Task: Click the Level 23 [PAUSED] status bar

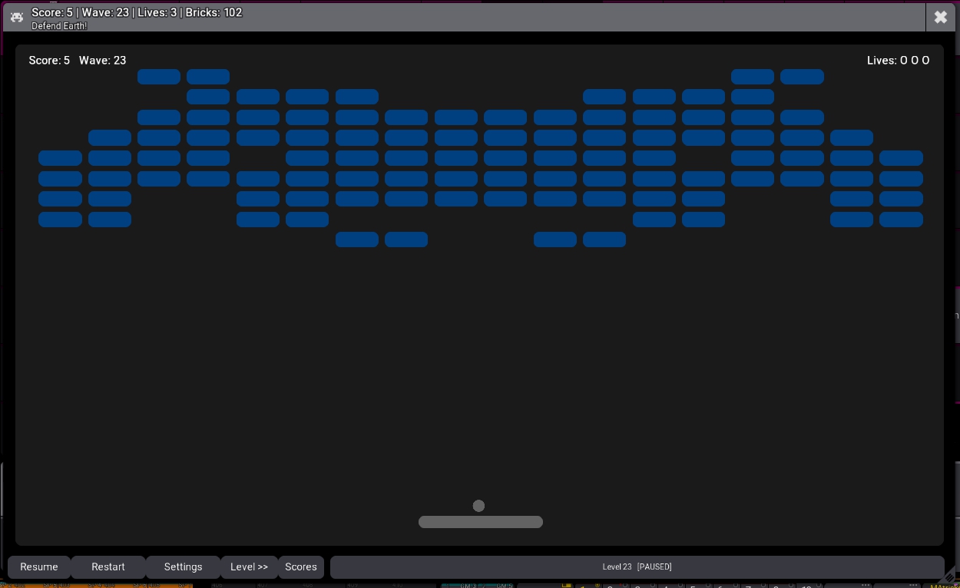Action: [x=637, y=567]
